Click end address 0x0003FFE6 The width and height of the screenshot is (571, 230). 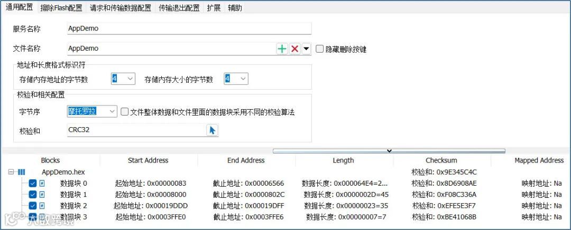click(248, 217)
